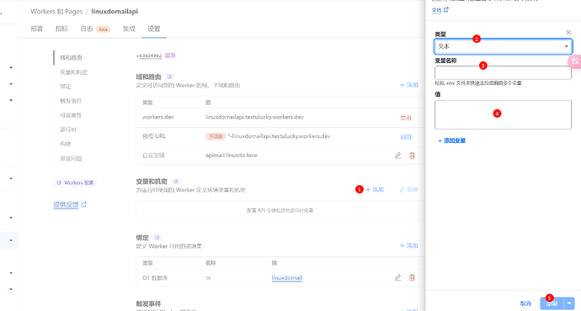Switch to the 指标 metrics tab
The image size is (581, 311).
point(61,29)
